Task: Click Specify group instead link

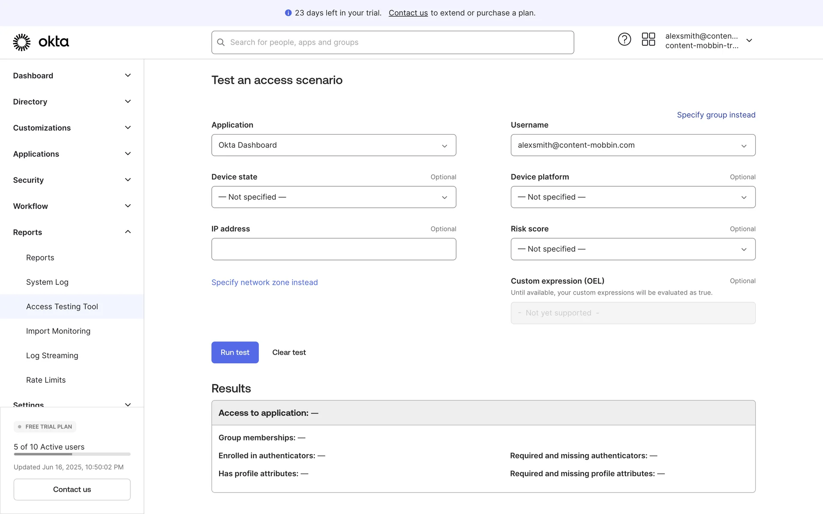Action: [716, 115]
